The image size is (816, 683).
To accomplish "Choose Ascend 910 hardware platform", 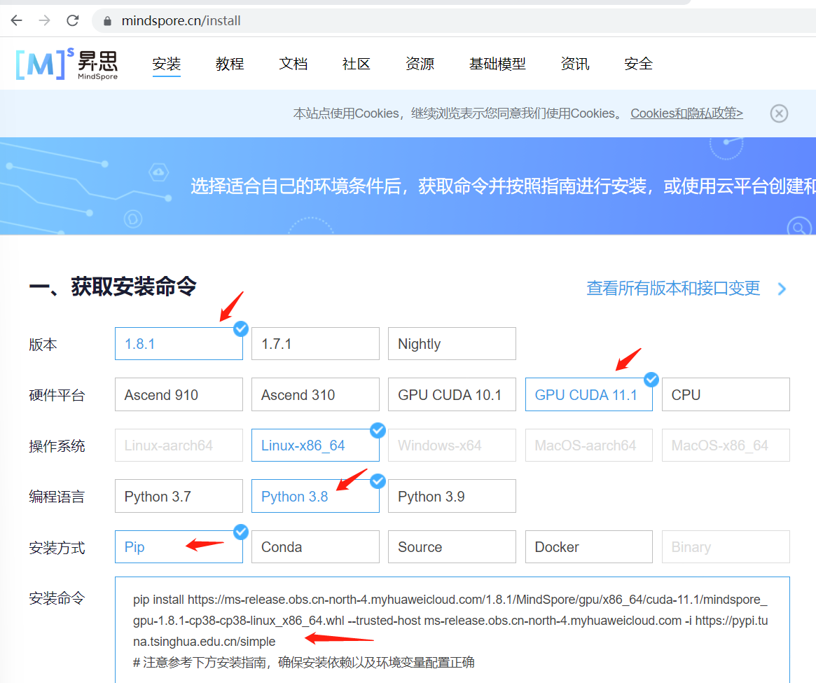I will 179,394.
